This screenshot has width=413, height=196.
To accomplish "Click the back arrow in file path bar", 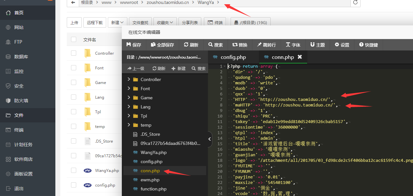I will (73, 3).
